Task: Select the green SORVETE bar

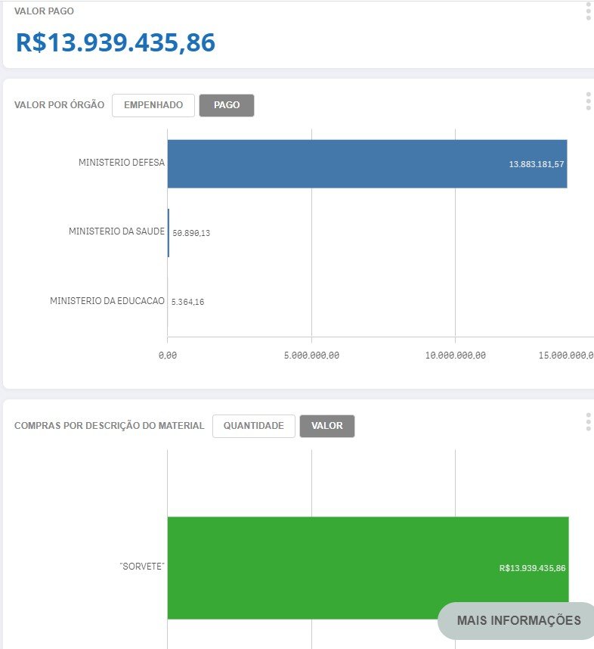Action: click(x=368, y=568)
